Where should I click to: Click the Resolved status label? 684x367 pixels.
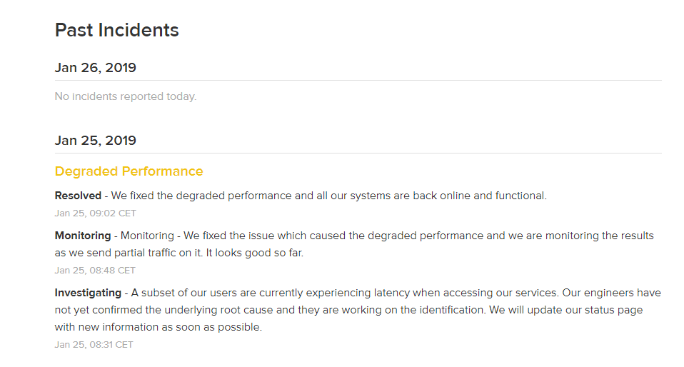78,196
